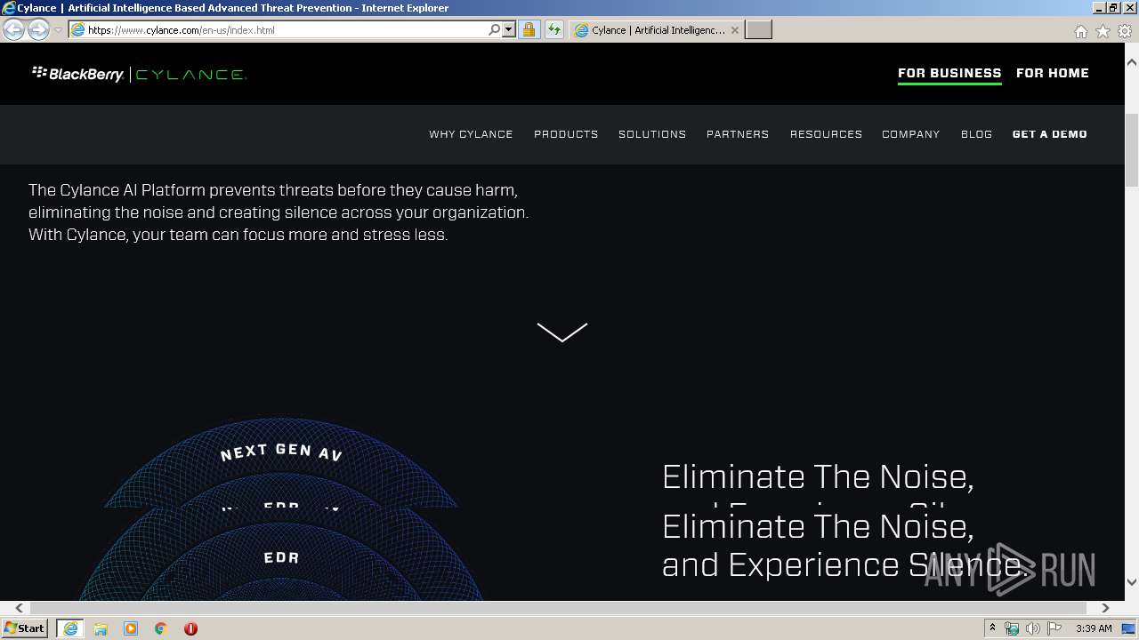Click the search magnifier in address bar
The image size is (1139, 640).
click(495, 29)
